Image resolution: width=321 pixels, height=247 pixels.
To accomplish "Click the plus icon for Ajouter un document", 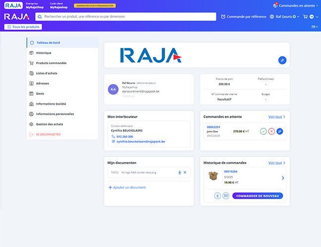I will (x=110, y=187).
